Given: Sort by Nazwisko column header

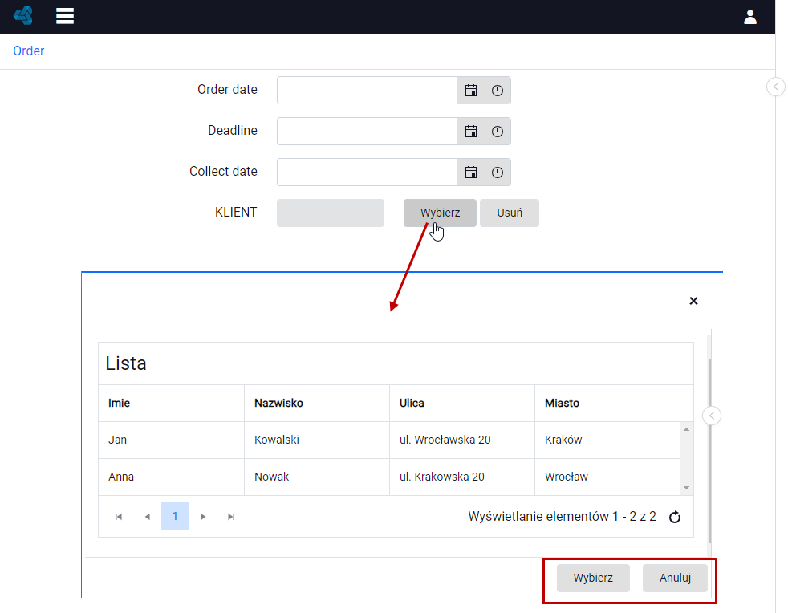Looking at the screenshot, I should tap(317, 403).
